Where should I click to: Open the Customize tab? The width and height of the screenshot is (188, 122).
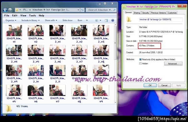(x=172, y=13)
